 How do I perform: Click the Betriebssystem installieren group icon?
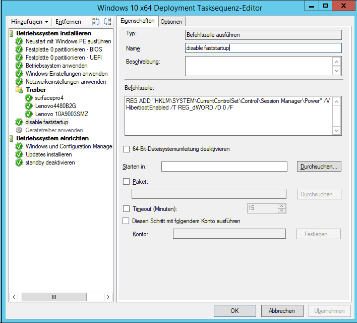click(x=12, y=33)
